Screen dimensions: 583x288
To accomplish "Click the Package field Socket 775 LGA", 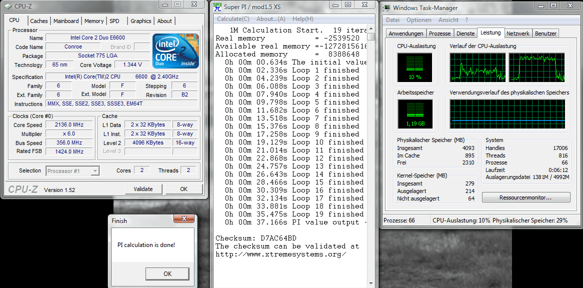I will click(x=98, y=55).
